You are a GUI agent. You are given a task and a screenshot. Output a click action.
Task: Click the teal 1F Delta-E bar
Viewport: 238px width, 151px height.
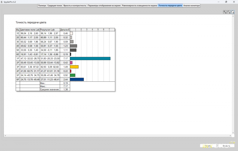coord(90,59)
